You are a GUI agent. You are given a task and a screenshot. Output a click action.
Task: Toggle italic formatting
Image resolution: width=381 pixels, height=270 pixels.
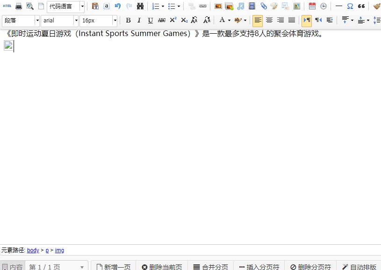(139, 21)
